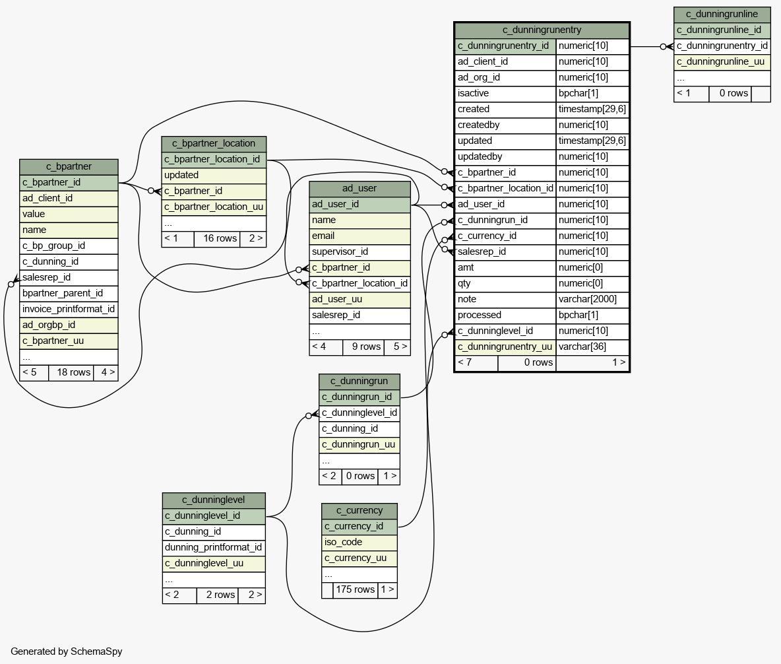Select c_currency_id column in c_dunningrunentry

coord(505,236)
